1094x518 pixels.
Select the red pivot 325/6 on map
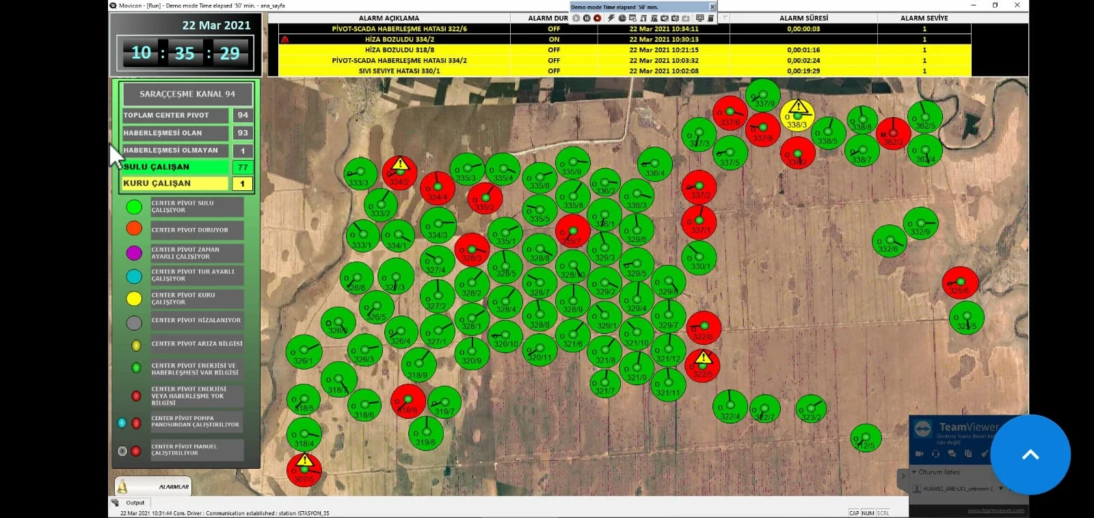[x=959, y=283]
